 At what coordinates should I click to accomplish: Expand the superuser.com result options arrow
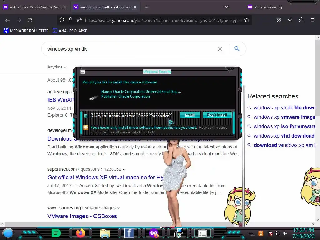click(x=124, y=169)
